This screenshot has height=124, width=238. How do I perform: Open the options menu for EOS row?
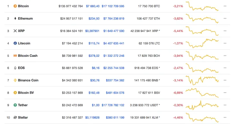point(225,68)
